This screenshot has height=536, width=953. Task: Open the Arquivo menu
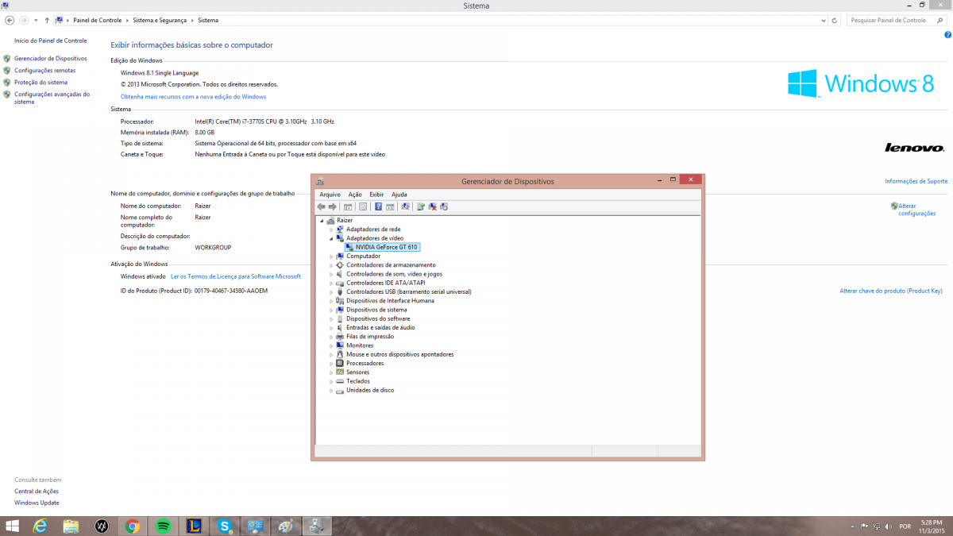point(330,195)
